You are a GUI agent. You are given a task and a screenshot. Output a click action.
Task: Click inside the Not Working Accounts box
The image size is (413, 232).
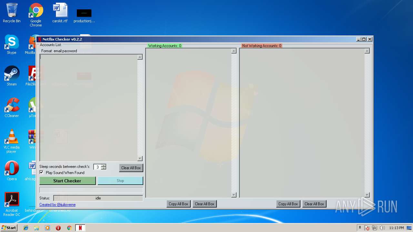302,123
